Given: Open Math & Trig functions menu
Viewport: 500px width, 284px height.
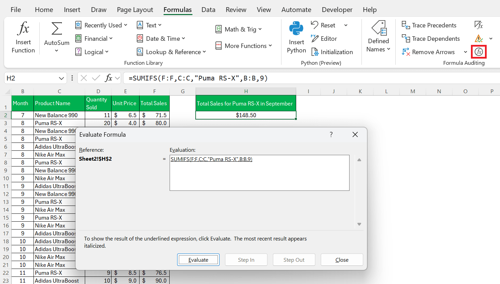Looking at the screenshot, I should click(x=239, y=29).
